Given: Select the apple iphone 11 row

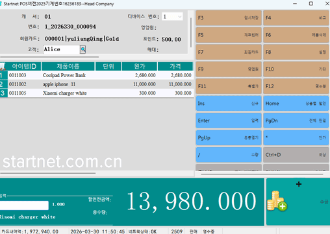Looking at the screenshot, I should pos(97,84).
